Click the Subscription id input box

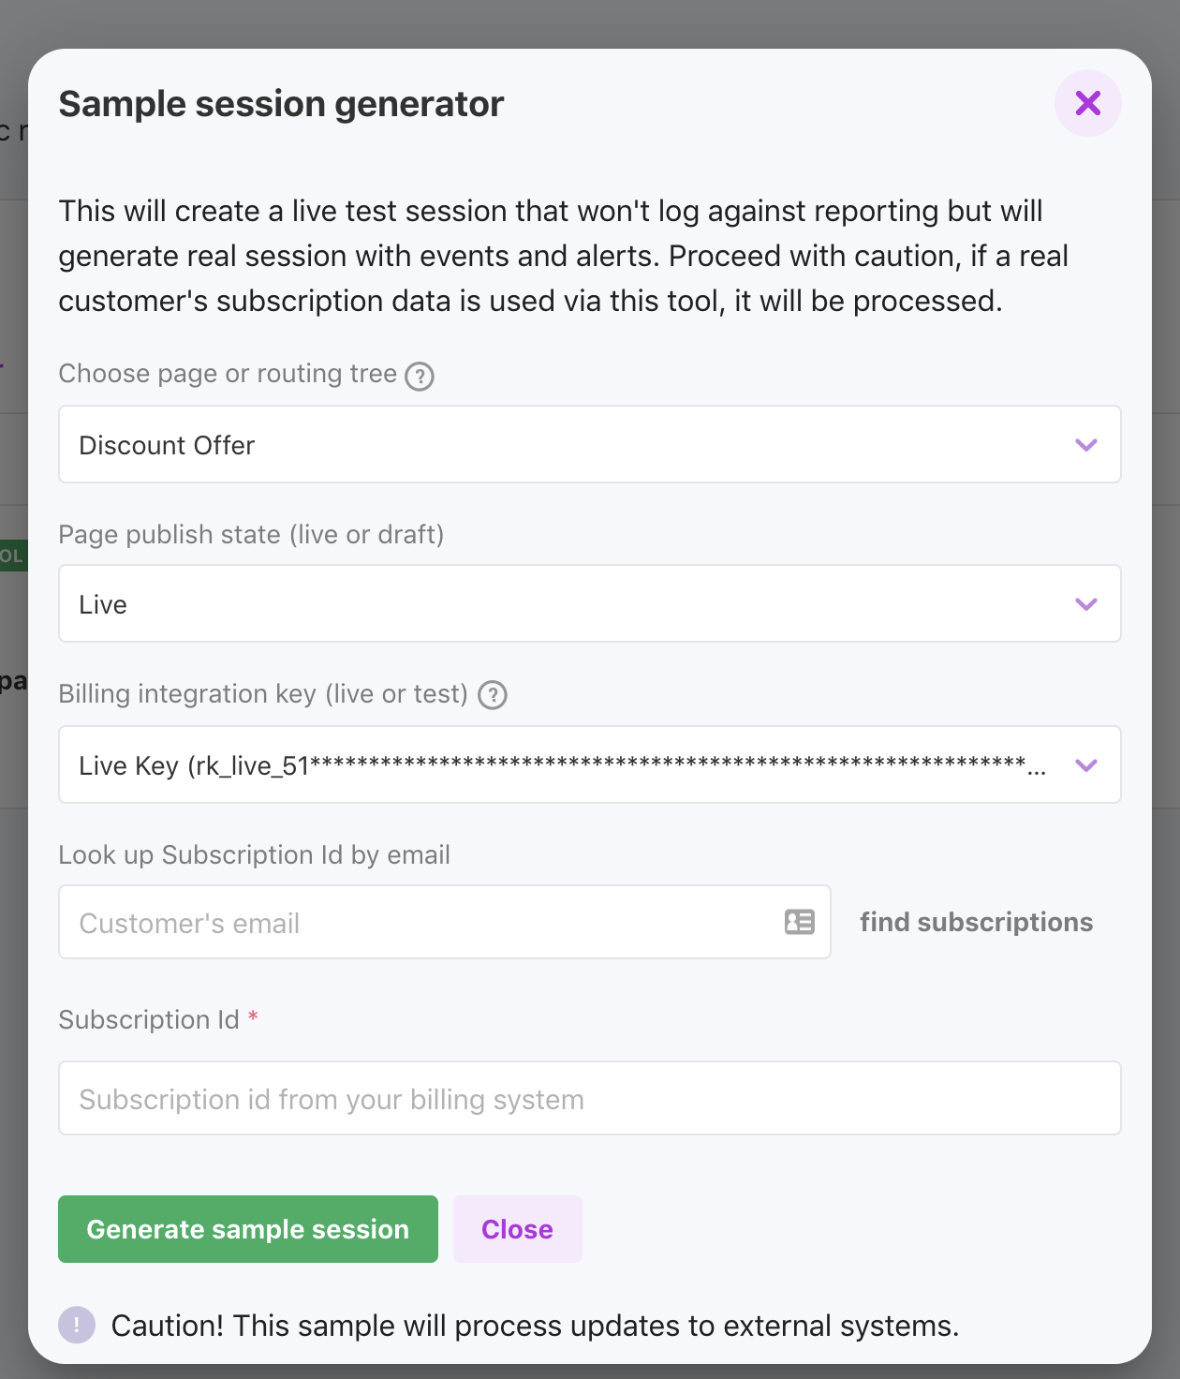[589, 1099]
